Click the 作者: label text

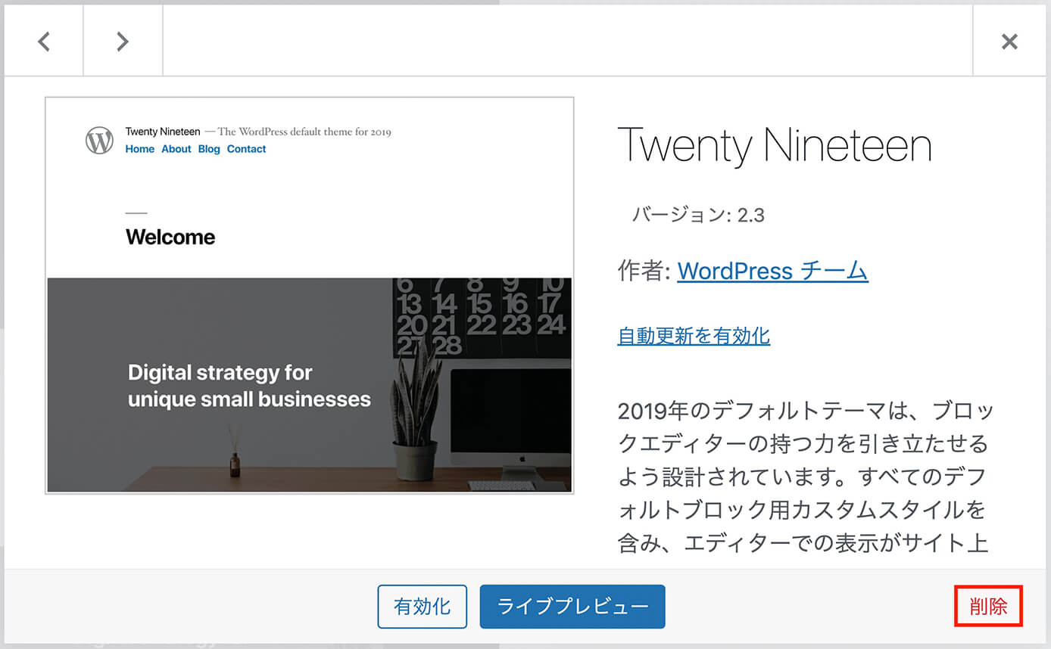pyautogui.click(x=644, y=271)
